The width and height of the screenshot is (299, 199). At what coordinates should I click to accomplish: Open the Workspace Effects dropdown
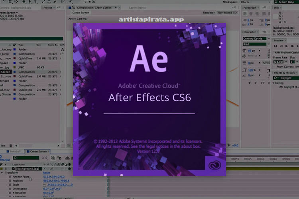coord(256,2)
